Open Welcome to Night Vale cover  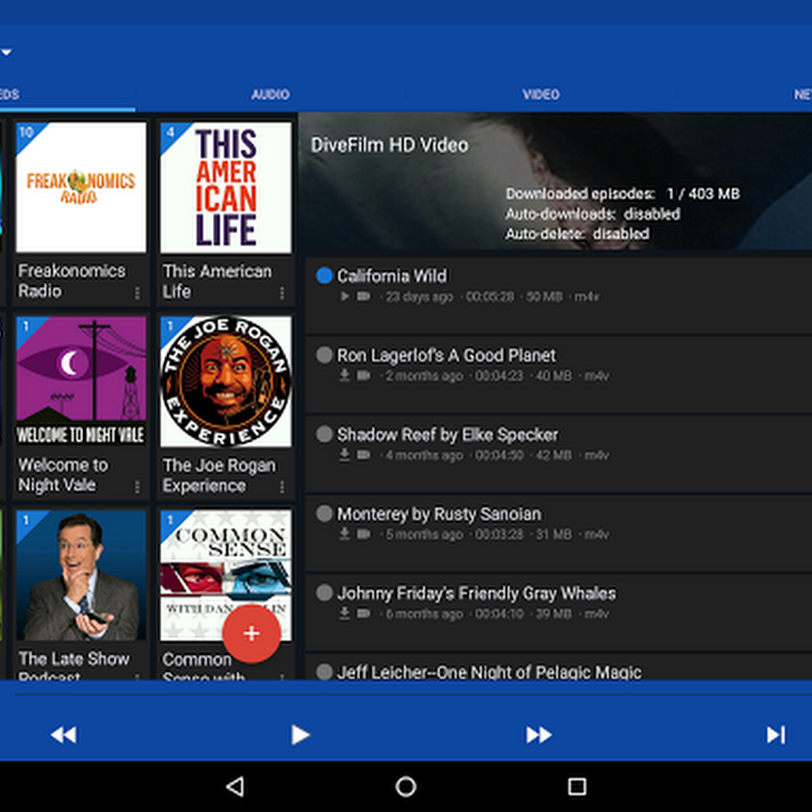81,382
